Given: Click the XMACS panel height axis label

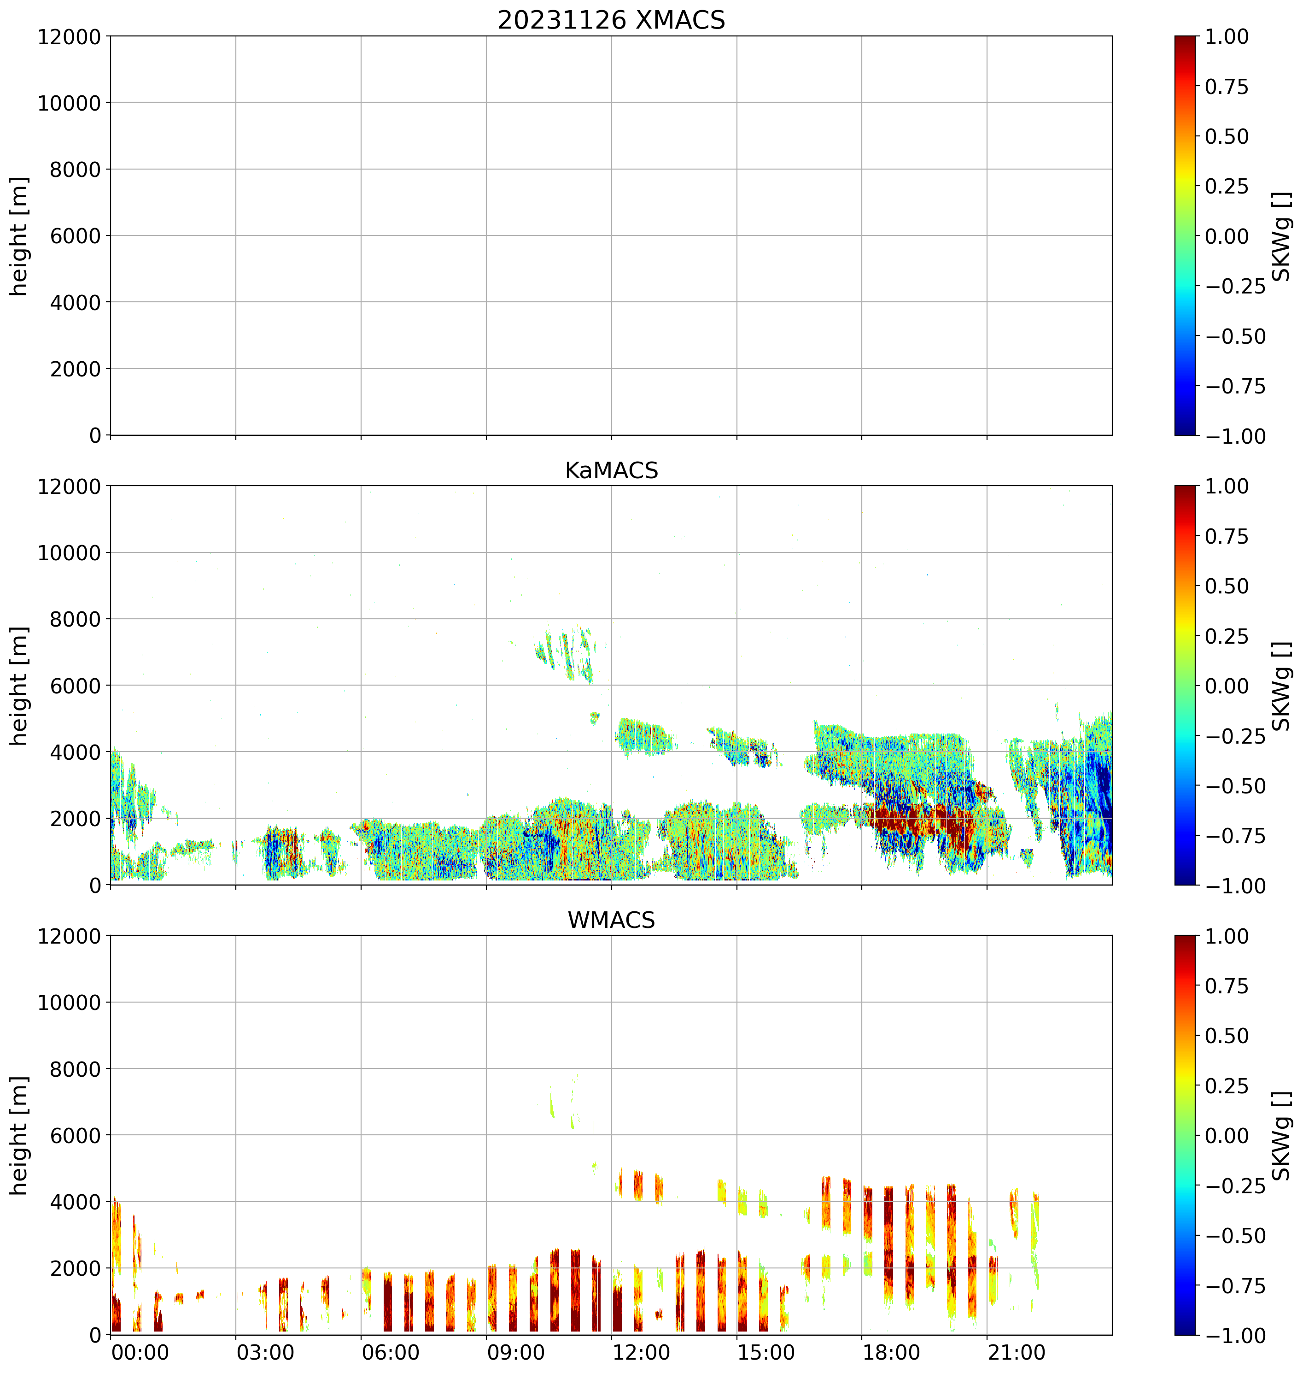Looking at the screenshot, I should tap(19, 235).
